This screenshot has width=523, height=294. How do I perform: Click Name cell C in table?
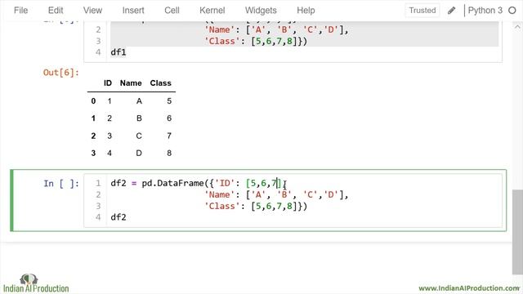[x=139, y=136]
